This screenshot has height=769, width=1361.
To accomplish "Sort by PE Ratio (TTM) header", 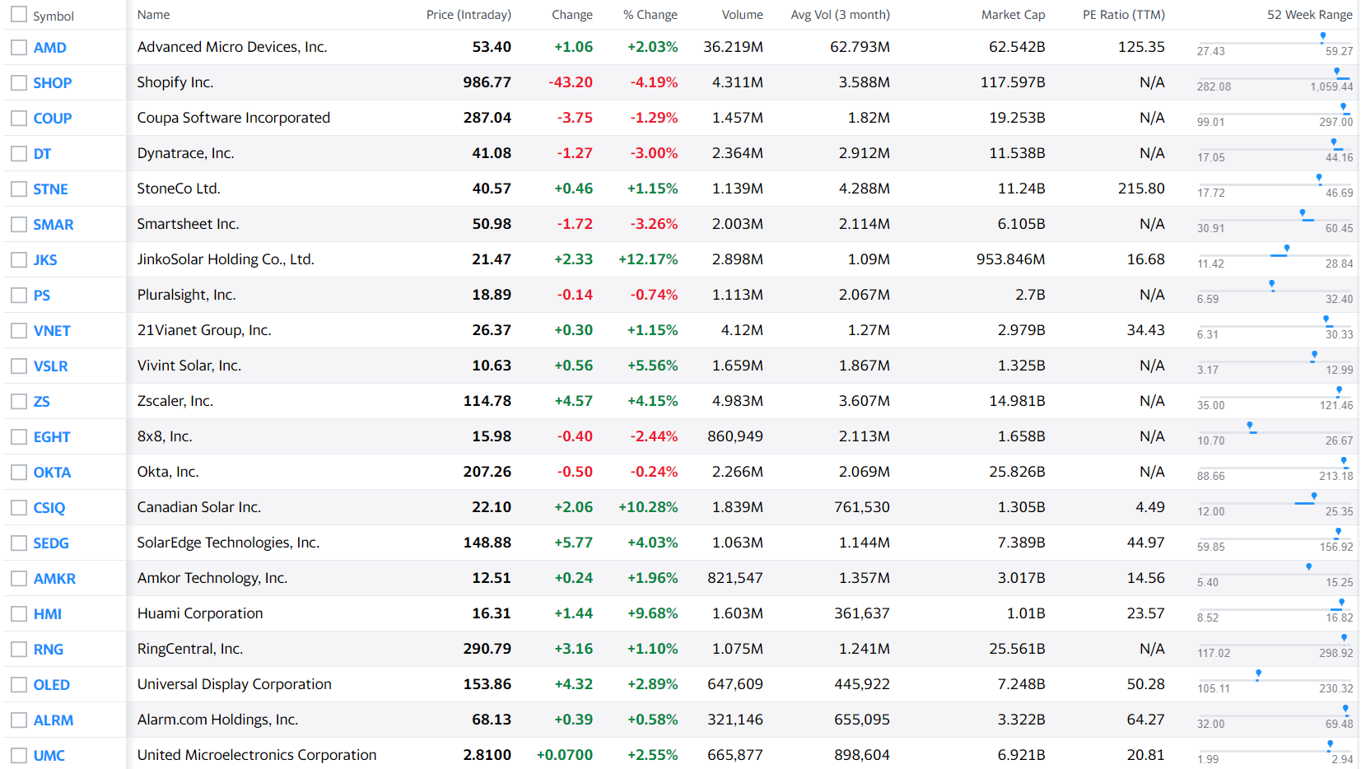I will pos(1123,15).
